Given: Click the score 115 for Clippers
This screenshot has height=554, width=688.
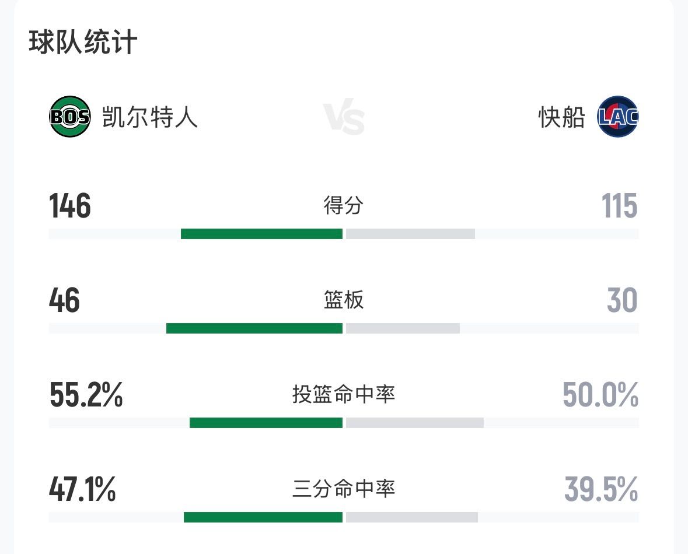Looking at the screenshot, I should tap(619, 205).
